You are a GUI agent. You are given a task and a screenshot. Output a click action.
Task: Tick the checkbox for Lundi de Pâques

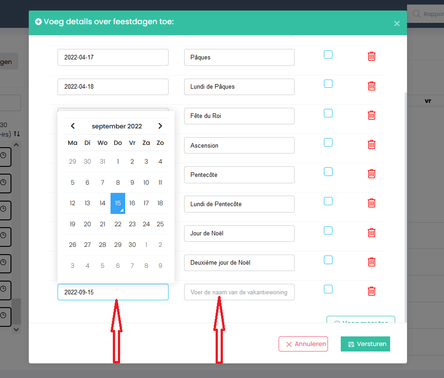click(328, 84)
